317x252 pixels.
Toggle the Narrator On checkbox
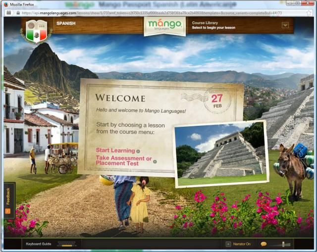[x=228, y=244]
